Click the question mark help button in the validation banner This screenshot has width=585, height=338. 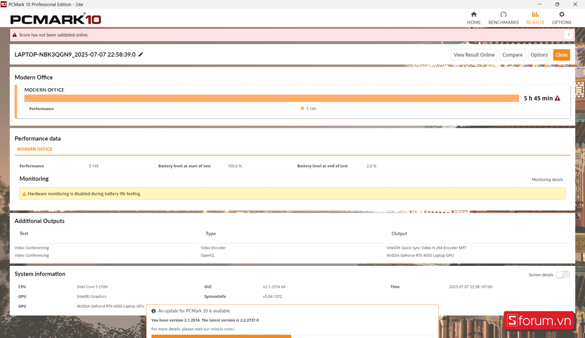click(x=568, y=35)
